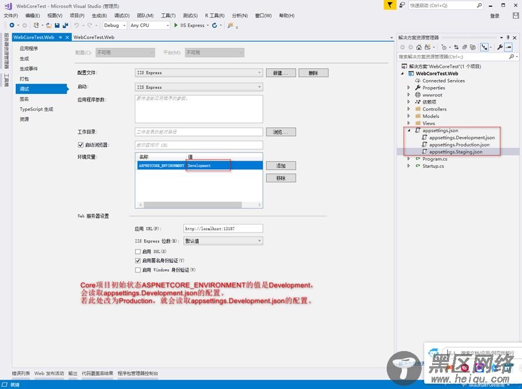
Task: Click the Save All toolbar icon
Action: point(65,25)
